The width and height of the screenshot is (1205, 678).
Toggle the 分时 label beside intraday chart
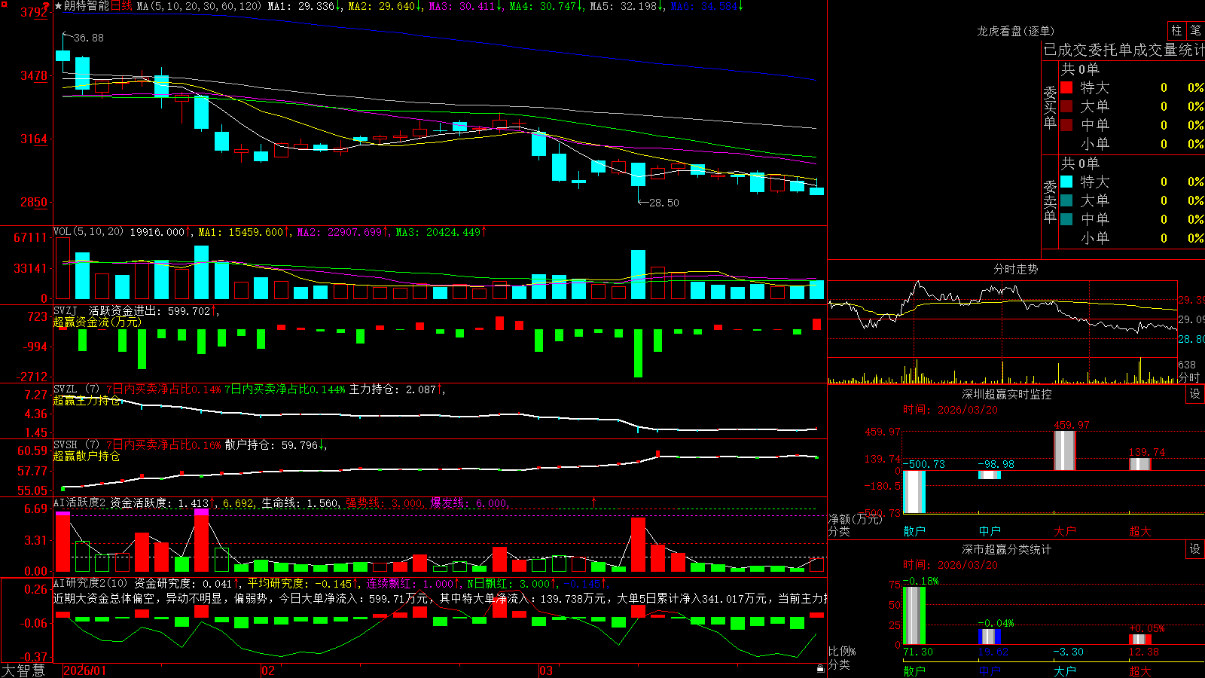1189,377
